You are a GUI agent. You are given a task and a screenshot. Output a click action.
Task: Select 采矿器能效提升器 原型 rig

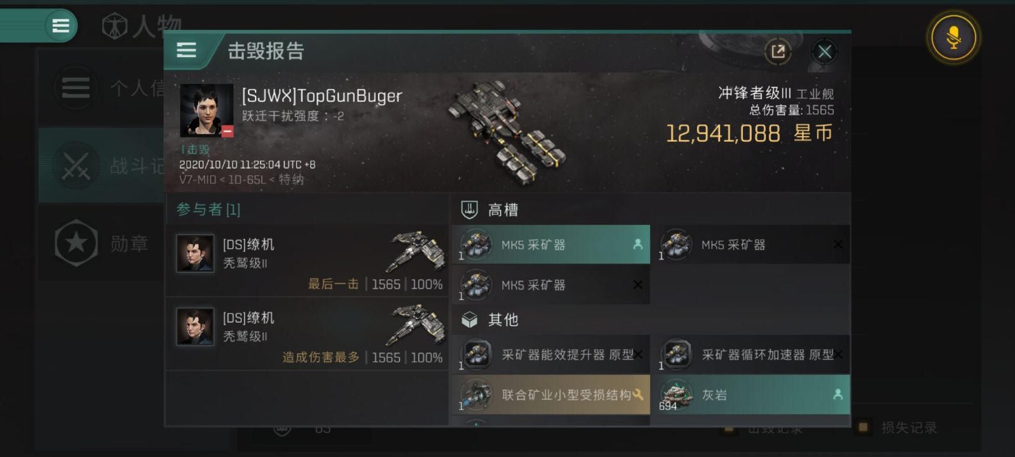[x=551, y=355]
